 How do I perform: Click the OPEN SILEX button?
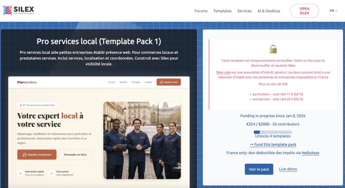coord(304,11)
